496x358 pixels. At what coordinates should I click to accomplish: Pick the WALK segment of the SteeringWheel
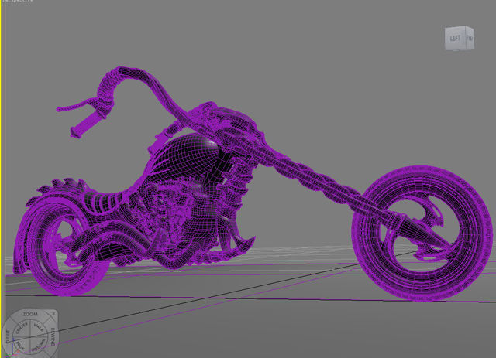coord(39,328)
